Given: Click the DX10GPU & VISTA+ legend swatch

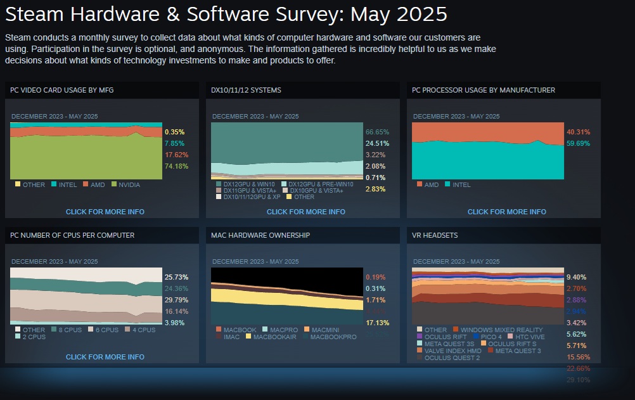Looking at the screenshot, I should 285,190.
